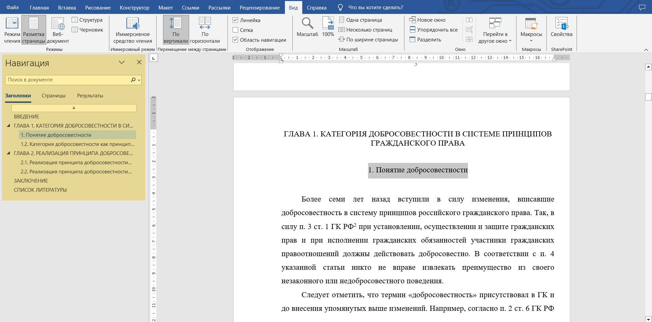The width and height of the screenshot is (652, 322).
Task: Choose side-to-side page movement (По горизонтали)
Action: [x=205, y=30]
